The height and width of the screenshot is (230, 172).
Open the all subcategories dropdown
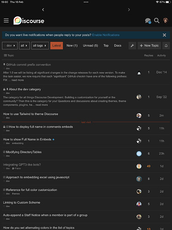click(24, 46)
